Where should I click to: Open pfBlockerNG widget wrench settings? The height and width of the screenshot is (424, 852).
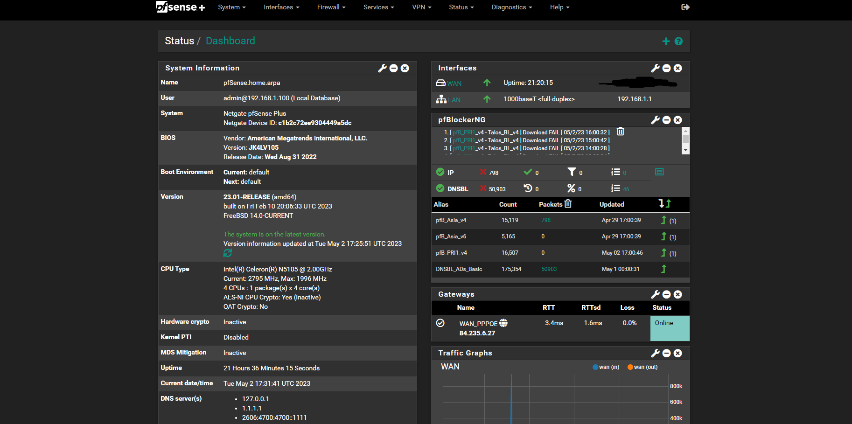655,120
